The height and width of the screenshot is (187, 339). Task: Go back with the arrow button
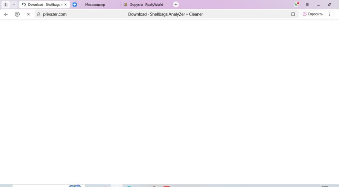(x=6, y=14)
